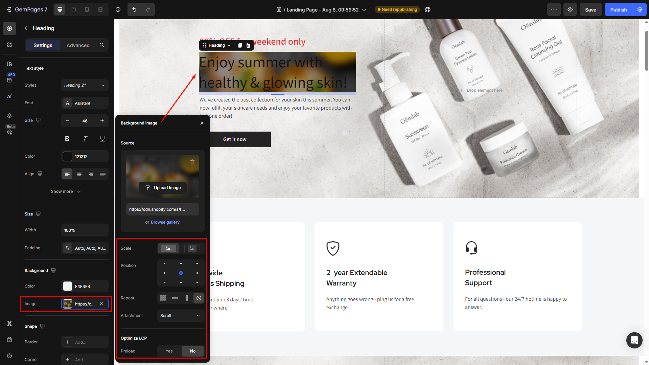Click the Get it now button
649x365 pixels.
(235, 139)
